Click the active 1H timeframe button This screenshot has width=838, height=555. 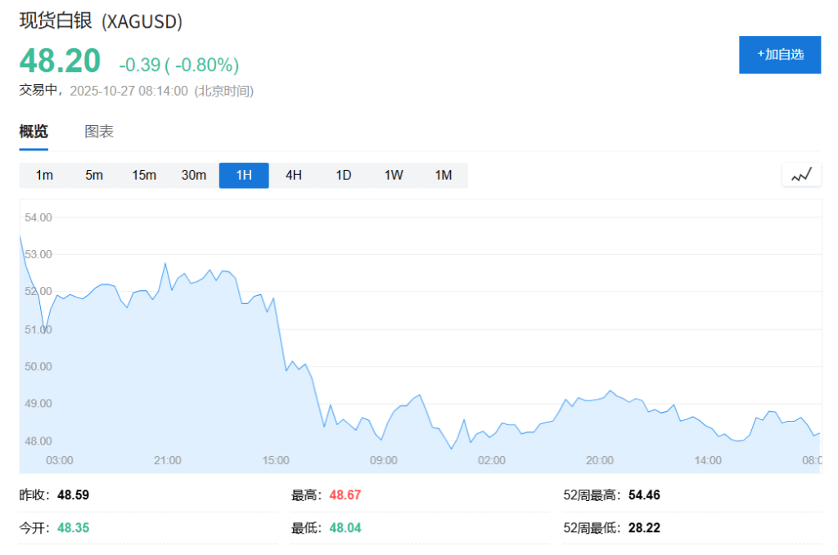point(244,176)
